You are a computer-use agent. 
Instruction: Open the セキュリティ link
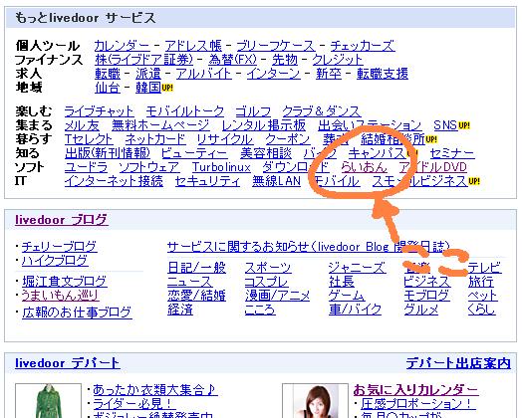coord(207,181)
